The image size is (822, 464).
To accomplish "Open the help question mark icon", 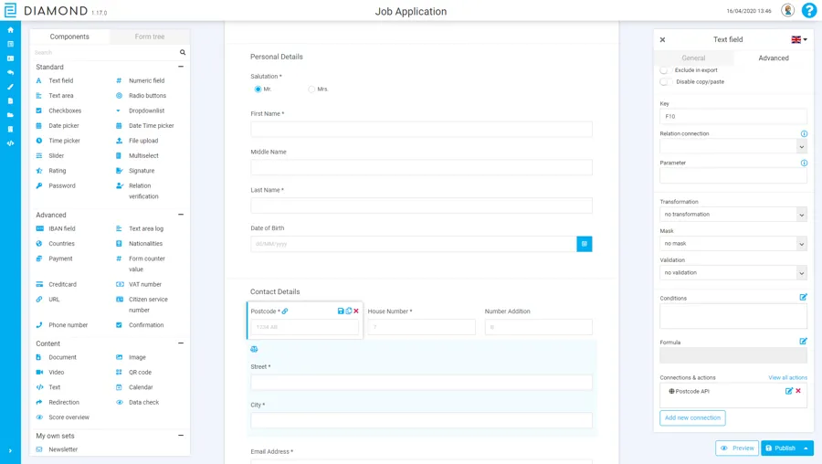I will point(808,11).
